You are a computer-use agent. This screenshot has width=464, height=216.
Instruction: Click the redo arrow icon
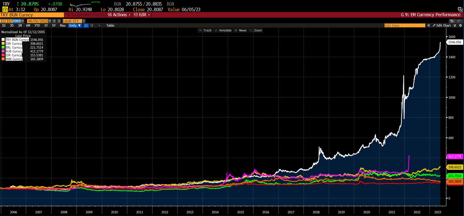tap(459, 21)
